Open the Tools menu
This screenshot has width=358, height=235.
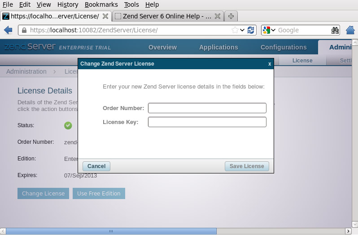coord(131,4)
